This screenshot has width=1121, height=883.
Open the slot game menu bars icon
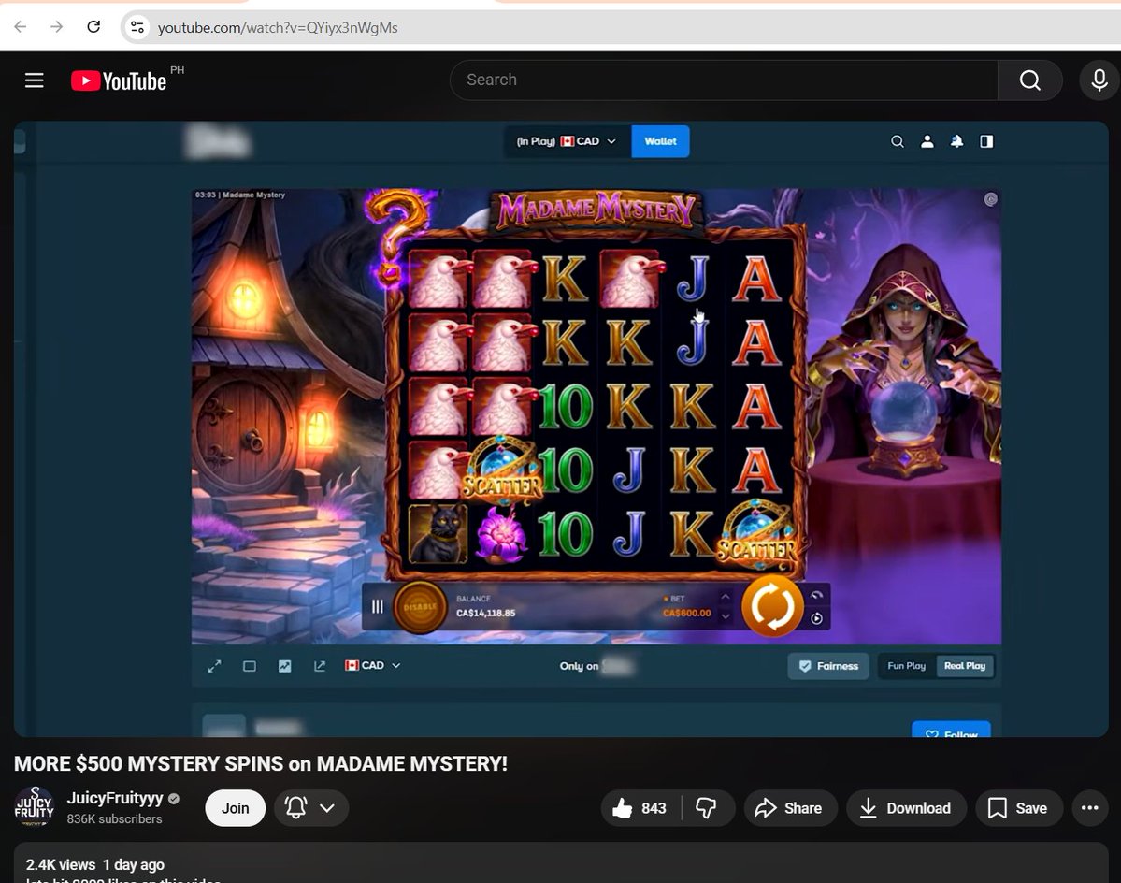point(378,606)
